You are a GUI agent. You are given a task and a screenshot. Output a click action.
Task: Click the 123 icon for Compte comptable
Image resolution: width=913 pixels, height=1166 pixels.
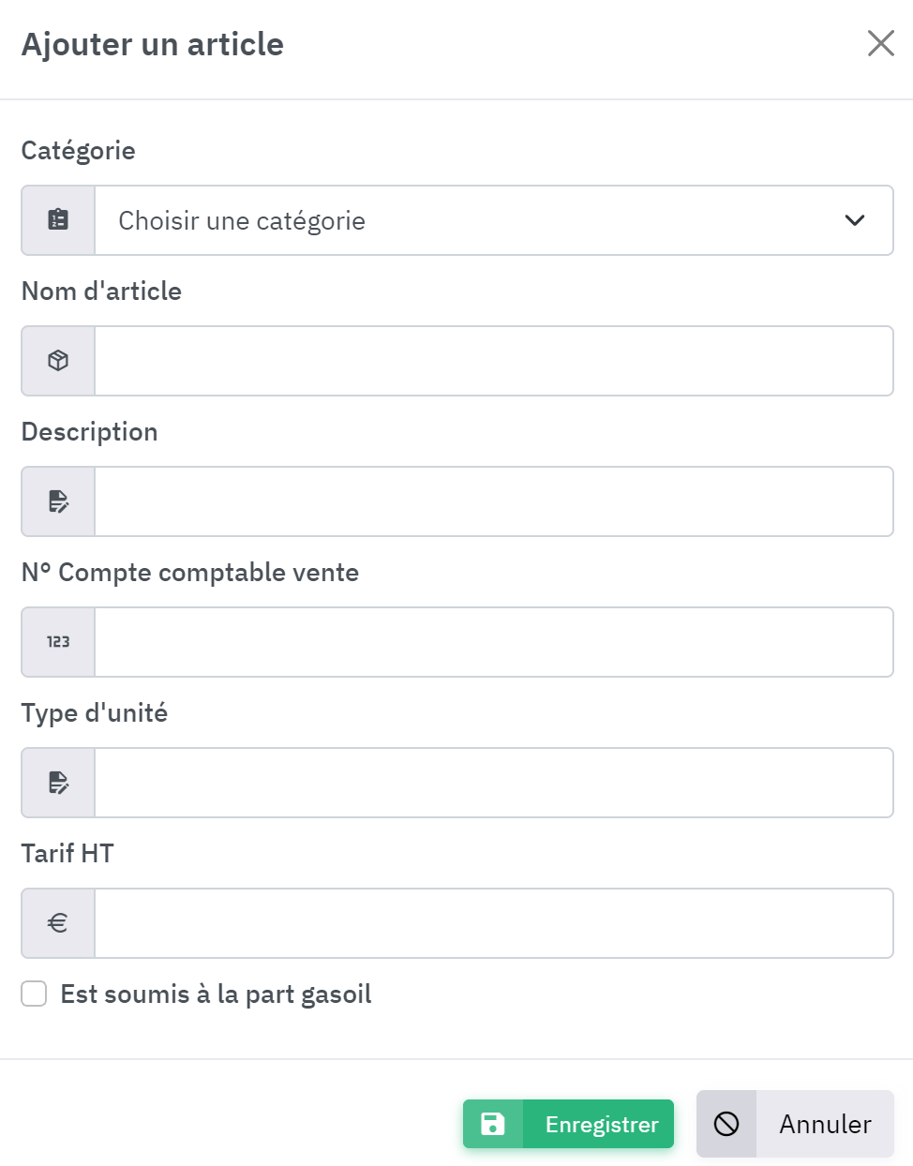[58, 642]
